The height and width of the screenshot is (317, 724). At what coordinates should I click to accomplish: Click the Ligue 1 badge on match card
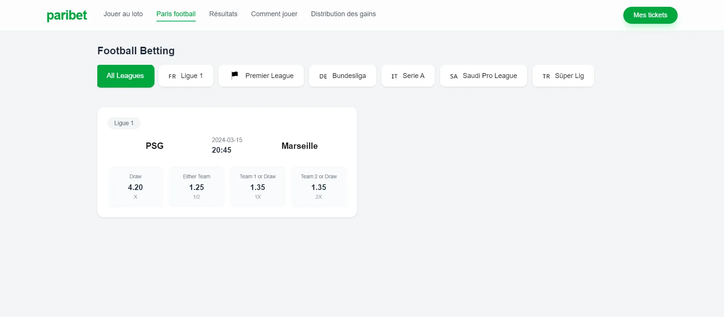tap(124, 123)
